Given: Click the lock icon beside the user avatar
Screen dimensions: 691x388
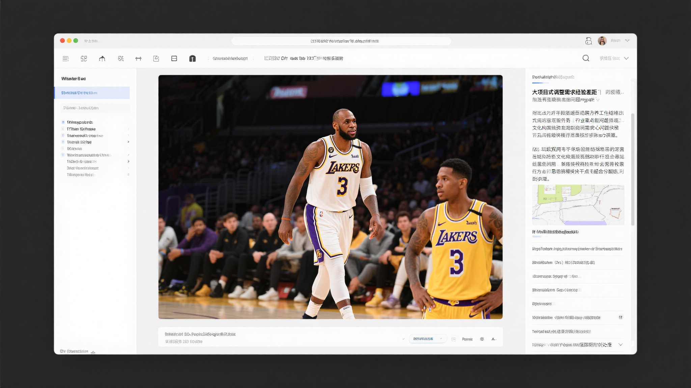Looking at the screenshot, I should 588,41.
